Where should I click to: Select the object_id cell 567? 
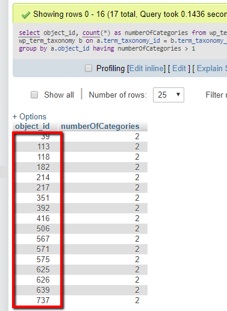(x=43, y=239)
